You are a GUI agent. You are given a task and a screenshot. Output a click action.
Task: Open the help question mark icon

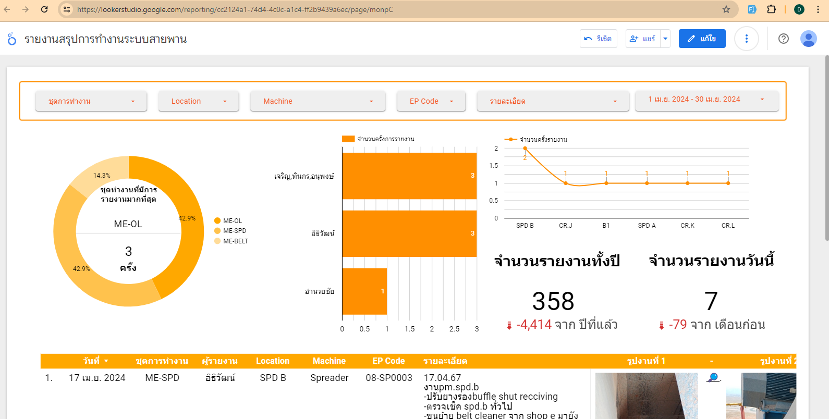(783, 39)
